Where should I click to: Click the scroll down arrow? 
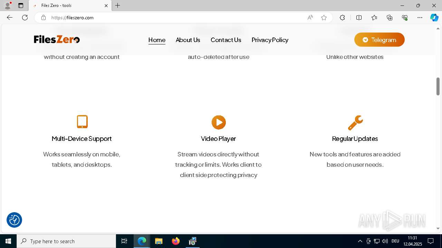click(x=438, y=228)
